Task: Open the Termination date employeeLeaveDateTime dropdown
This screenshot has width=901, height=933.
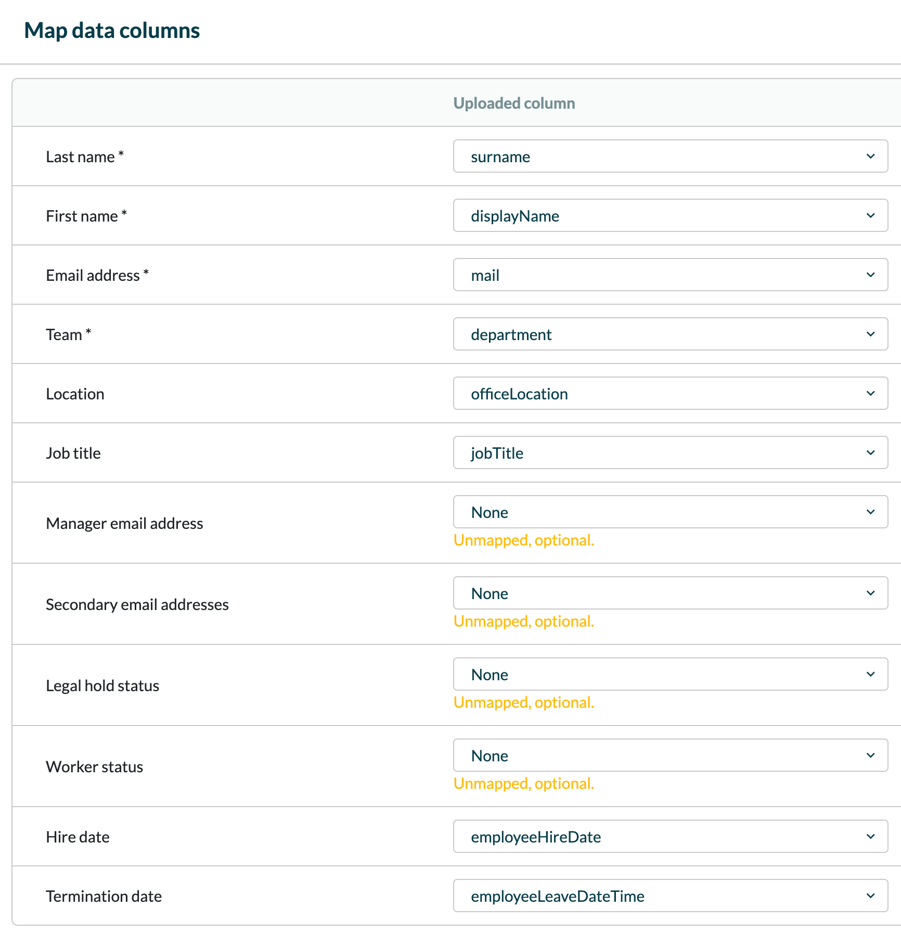Action: (670, 896)
